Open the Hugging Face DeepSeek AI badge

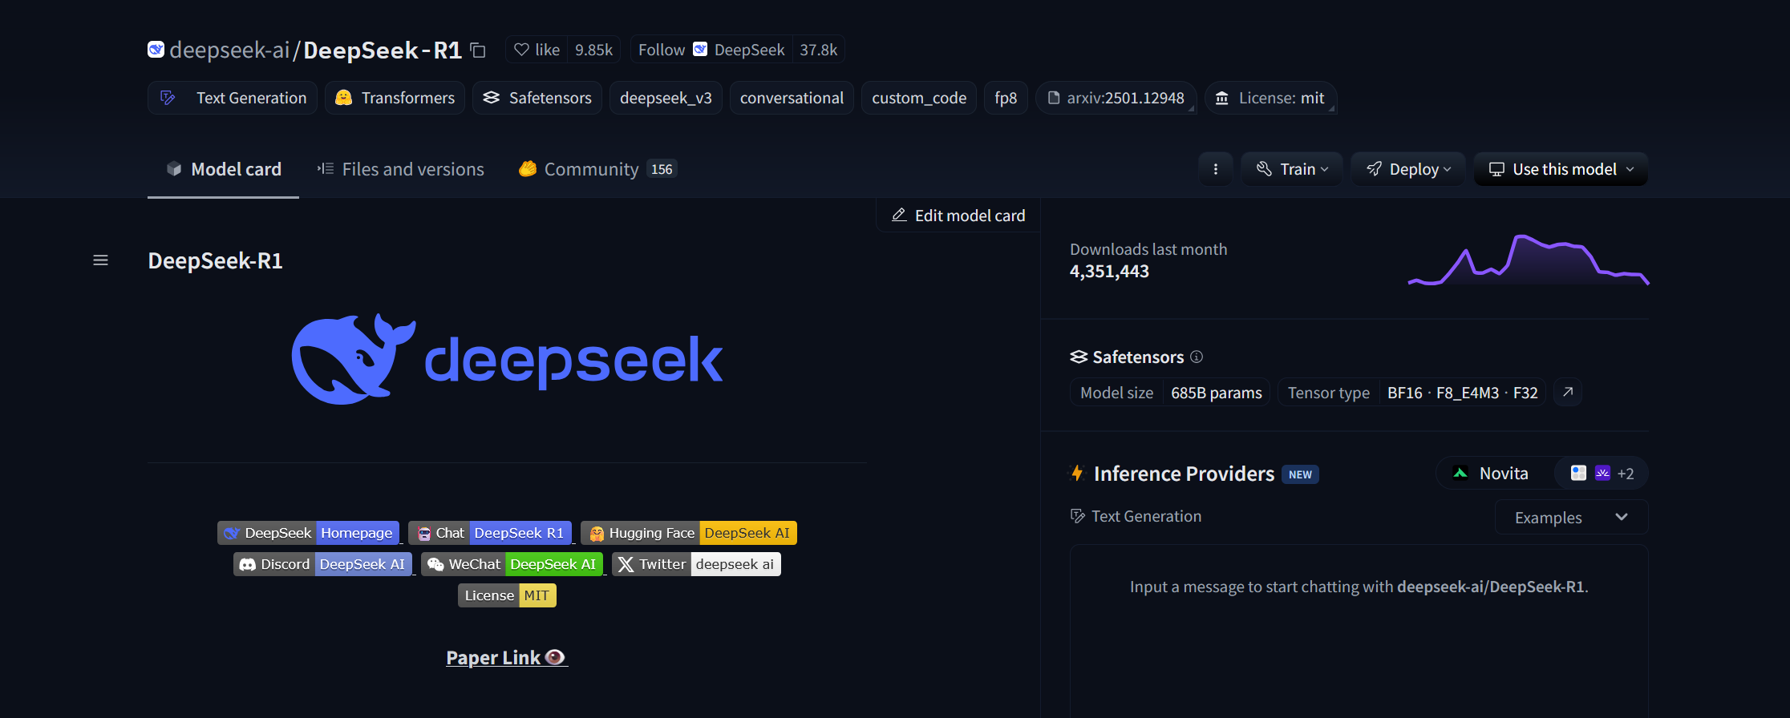689,533
